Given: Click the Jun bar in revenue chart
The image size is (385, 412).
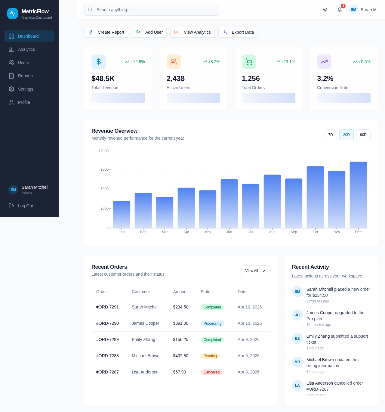Looking at the screenshot, I should coord(229,204).
